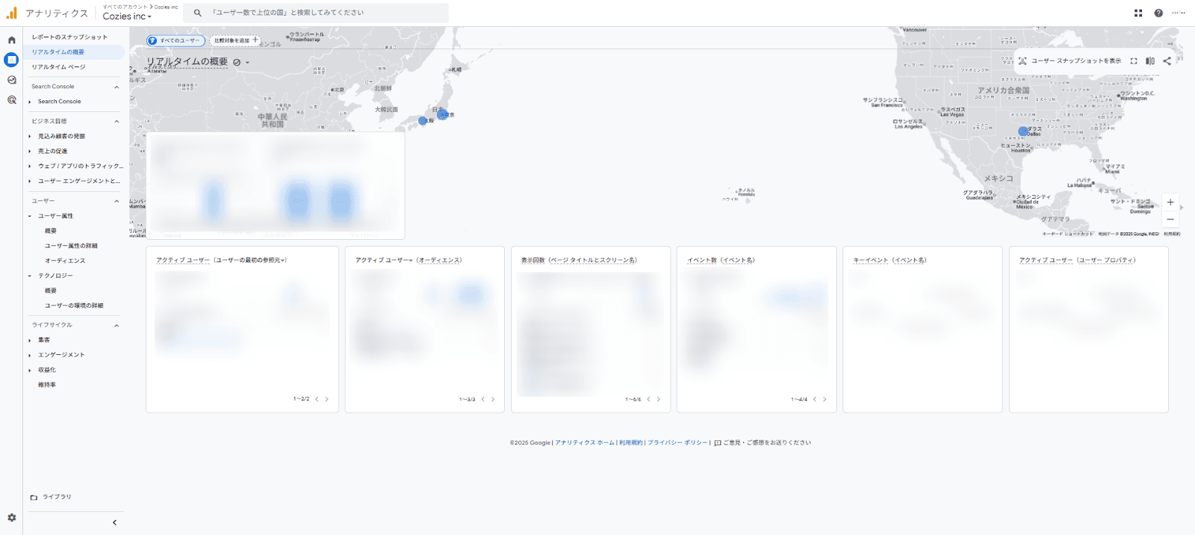Open ユーザー属性の詳細 report

pos(71,246)
